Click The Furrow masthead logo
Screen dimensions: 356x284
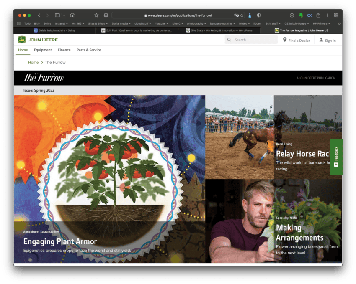point(44,78)
